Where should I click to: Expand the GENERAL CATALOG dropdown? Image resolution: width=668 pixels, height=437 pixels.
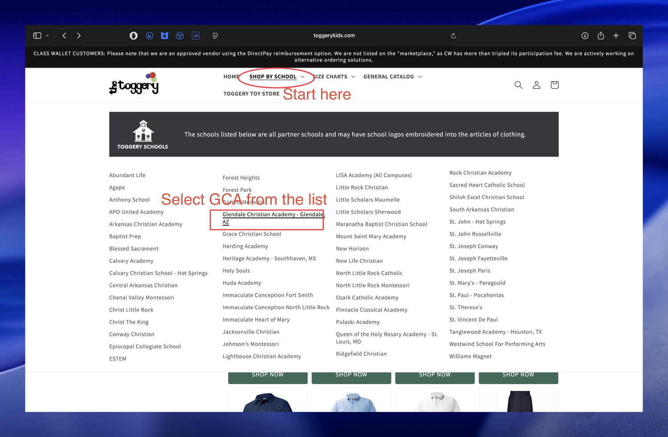[x=392, y=76]
